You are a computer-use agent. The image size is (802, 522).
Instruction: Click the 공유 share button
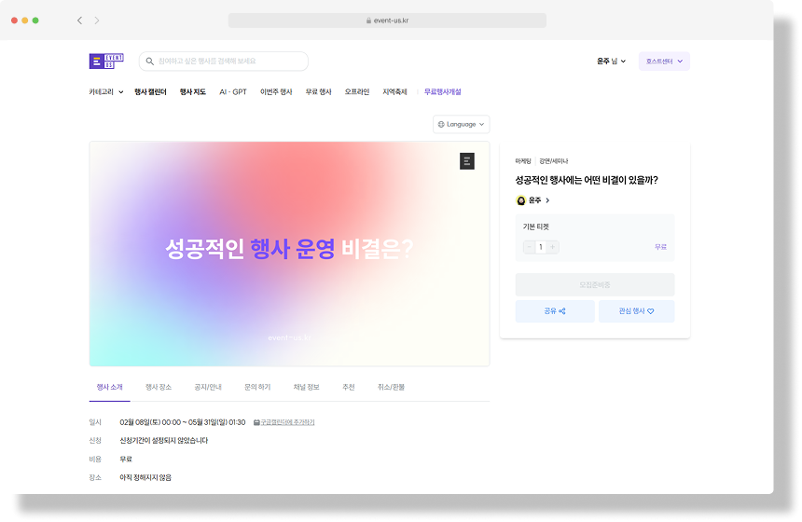(x=555, y=311)
